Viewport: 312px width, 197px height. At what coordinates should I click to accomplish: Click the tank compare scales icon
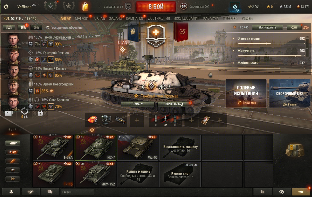point(306,27)
